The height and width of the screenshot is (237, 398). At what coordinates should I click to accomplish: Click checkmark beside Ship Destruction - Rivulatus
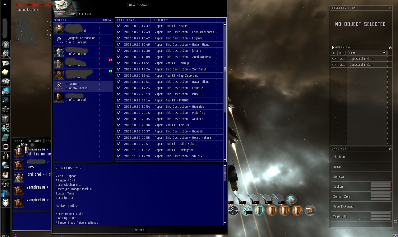119,106
